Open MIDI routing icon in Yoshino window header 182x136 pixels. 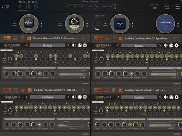(x=107, y=38)
